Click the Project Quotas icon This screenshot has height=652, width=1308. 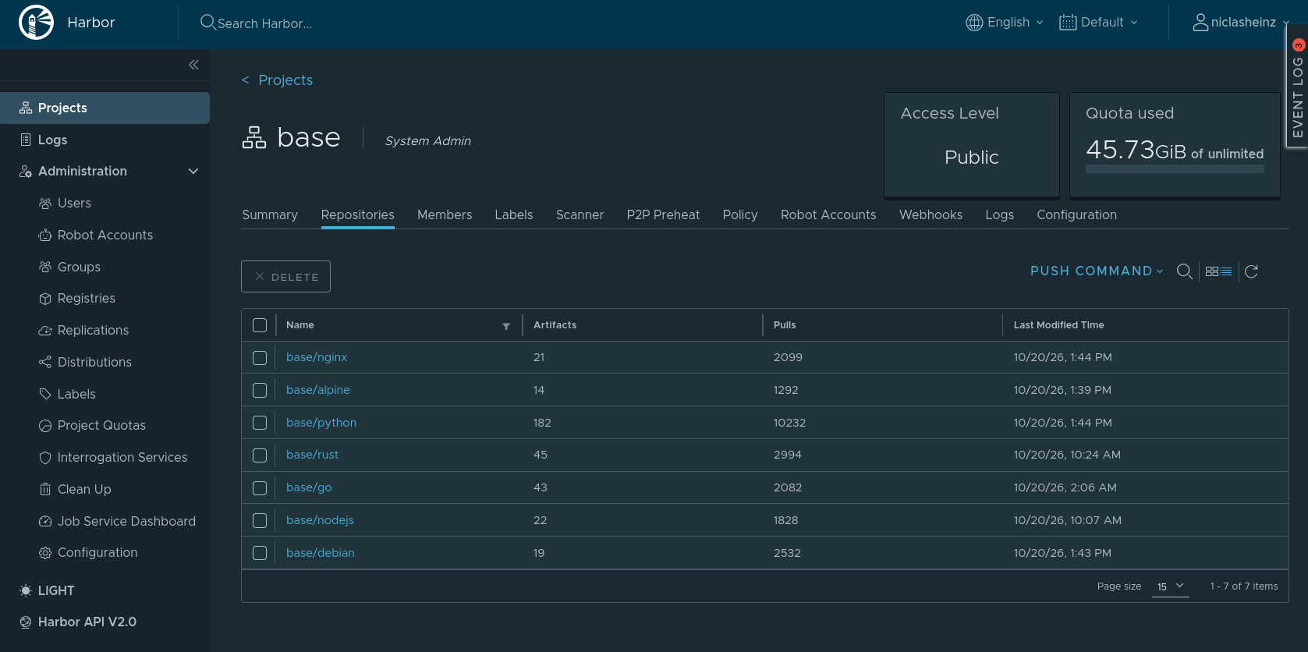[x=45, y=426]
